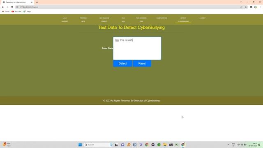The image size is (263, 148).
Task: Open the orange magnifier app on taskbar
Action: (129, 145)
